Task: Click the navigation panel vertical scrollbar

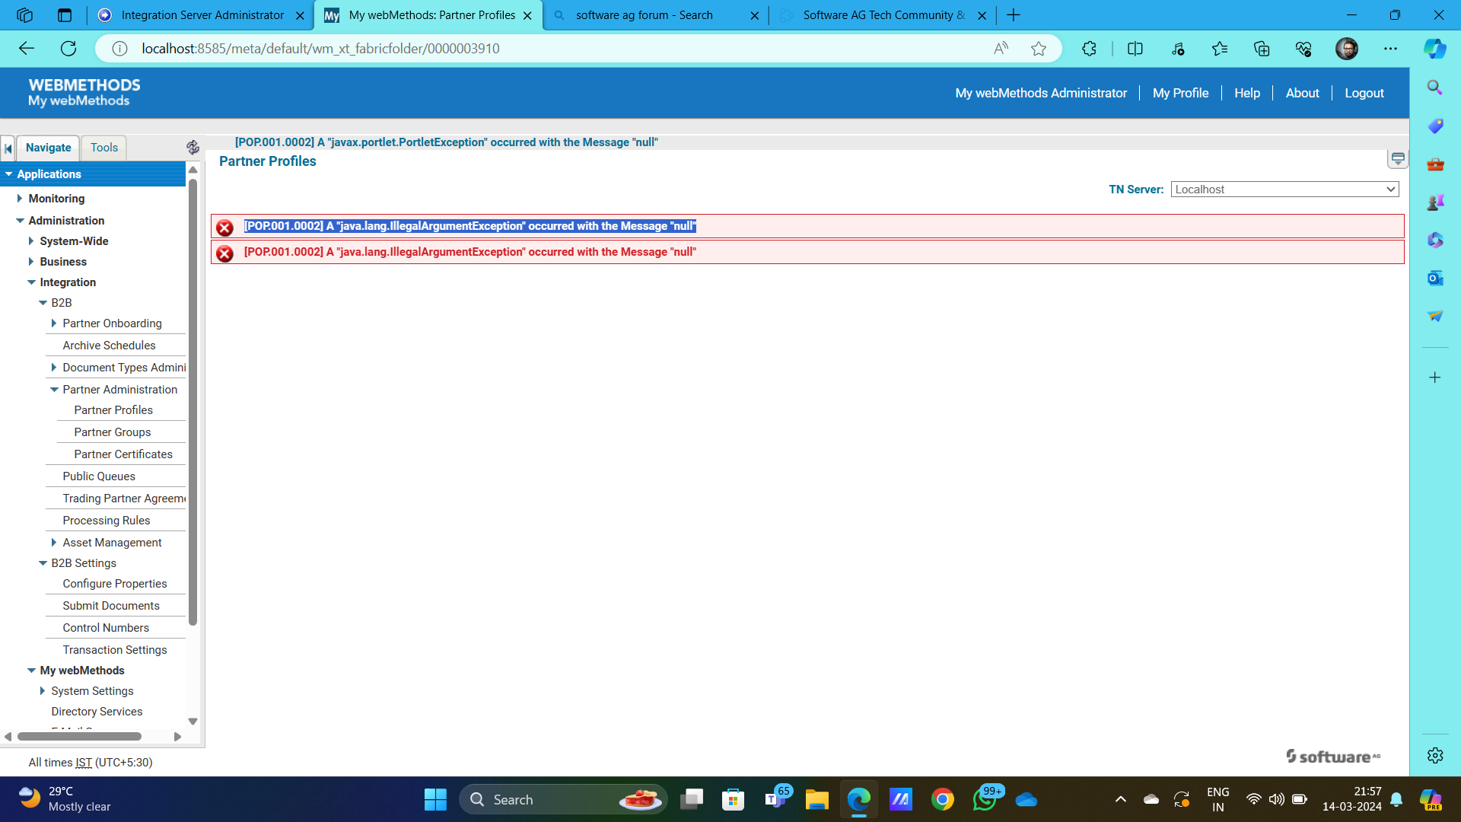Action: coord(193,402)
